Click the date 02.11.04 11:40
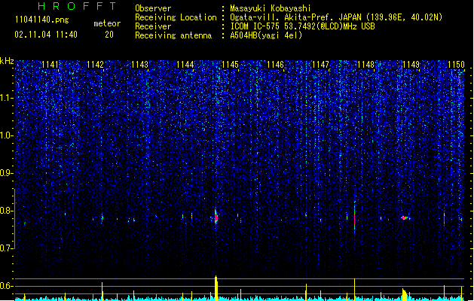474x301 pixels. tap(46, 35)
